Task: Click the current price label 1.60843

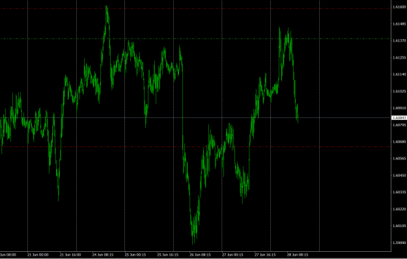Action: pos(399,118)
